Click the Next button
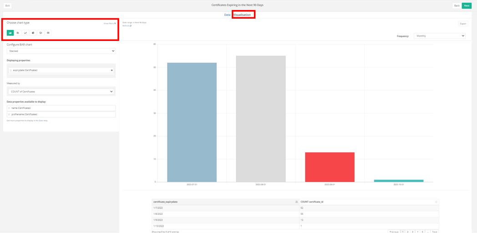Image resolution: width=477 pixels, height=233 pixels. click(x=467, y=5)
